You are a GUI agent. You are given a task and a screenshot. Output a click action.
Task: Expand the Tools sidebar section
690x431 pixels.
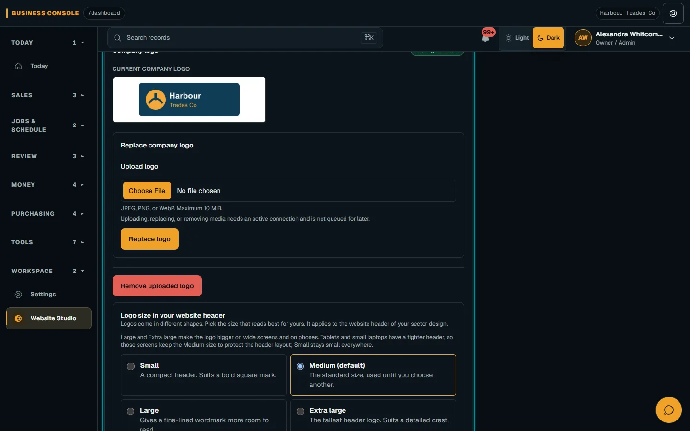pos(48,242)
